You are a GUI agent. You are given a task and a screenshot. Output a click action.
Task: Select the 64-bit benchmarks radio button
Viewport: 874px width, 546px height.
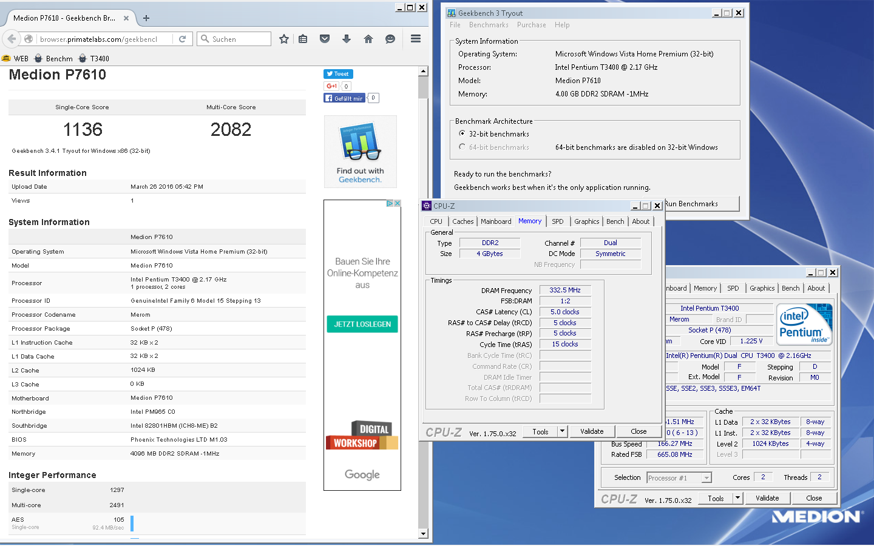pos(462,147)
